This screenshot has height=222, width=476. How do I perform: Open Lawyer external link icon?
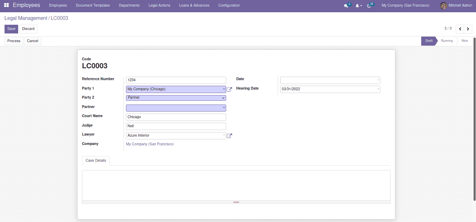[229, 136]
